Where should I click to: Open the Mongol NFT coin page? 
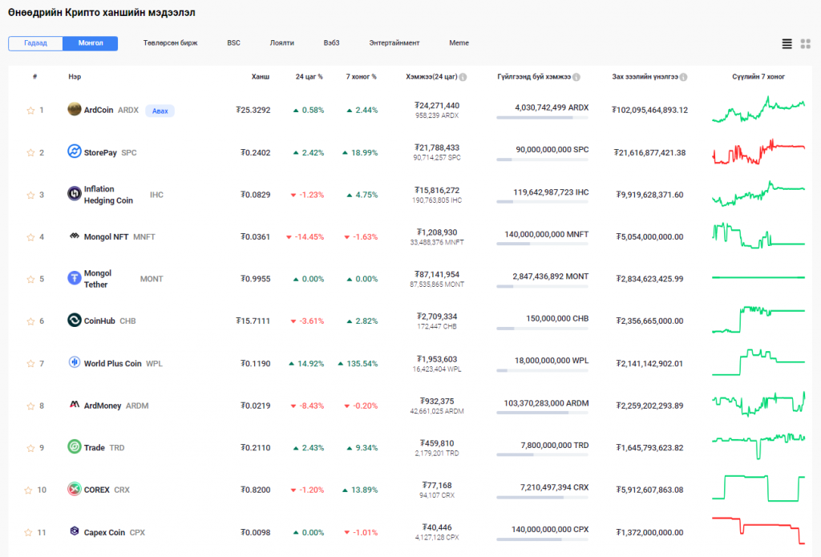pyautogui.click(x=106, y=237)
